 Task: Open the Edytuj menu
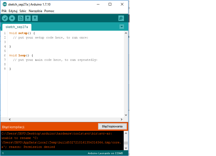point(13,11)
